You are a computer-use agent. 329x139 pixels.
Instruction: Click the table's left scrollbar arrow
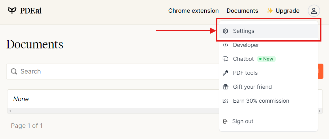pyautogui.click(x=10, y=111)
